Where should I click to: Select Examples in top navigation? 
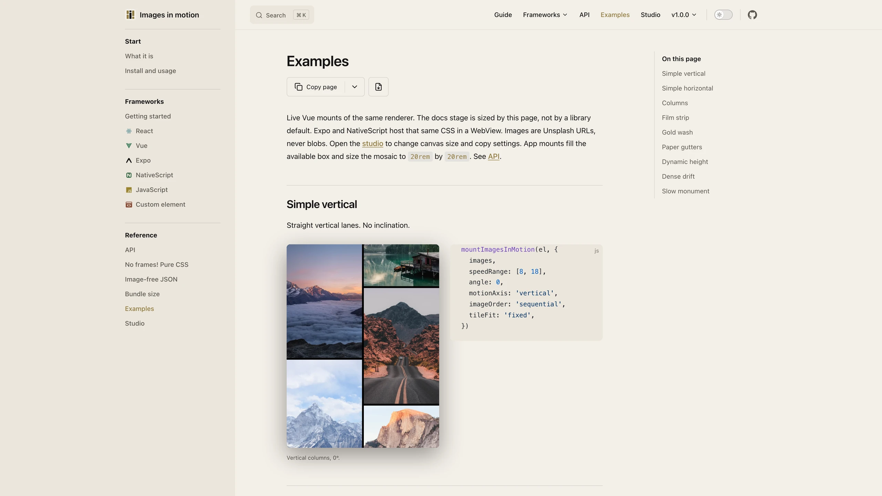(615, 15)
